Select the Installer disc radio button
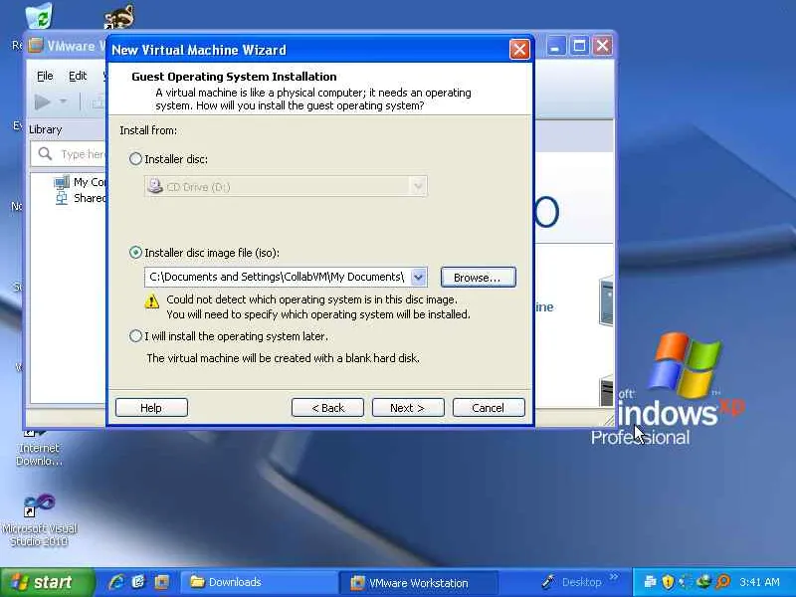Image resolution: width=796 pixels, height=597 pixels. click(x=135, y=159)
